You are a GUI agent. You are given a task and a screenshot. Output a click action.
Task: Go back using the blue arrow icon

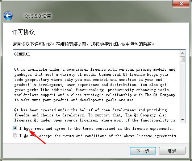tap(8, 16)
